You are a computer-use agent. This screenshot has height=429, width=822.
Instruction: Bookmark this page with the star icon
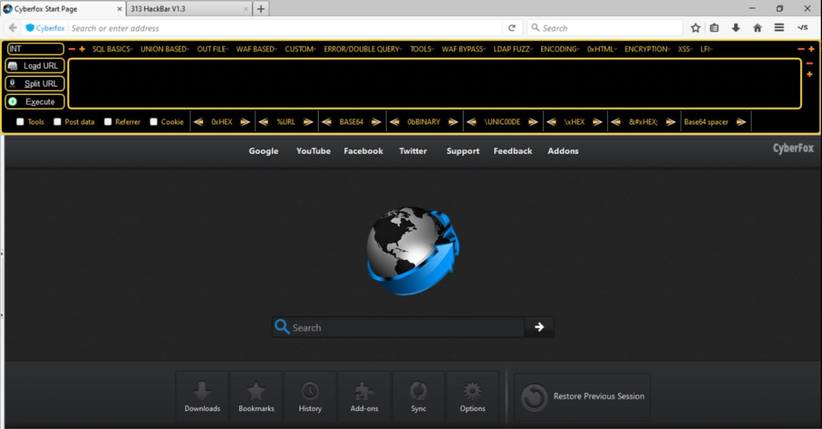pos(696,28)
